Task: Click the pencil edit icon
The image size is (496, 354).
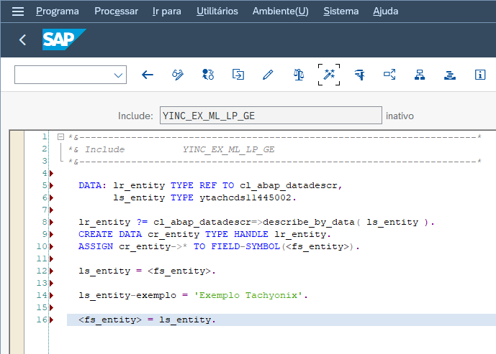Action: point(268,75)
